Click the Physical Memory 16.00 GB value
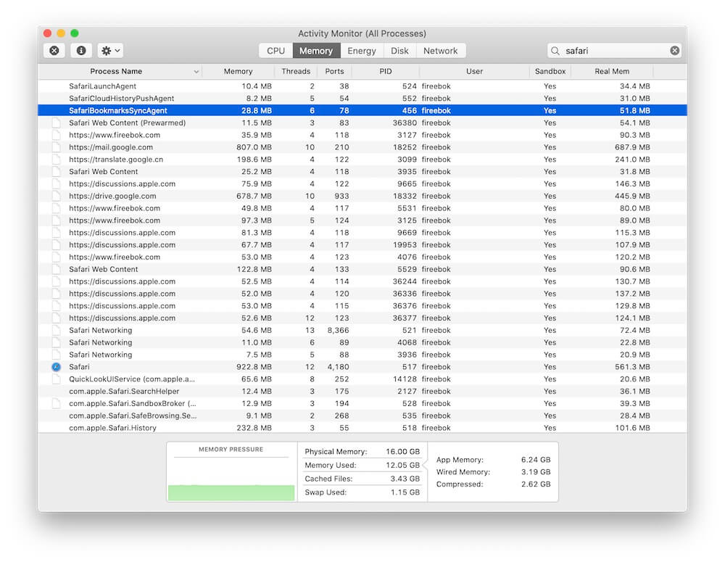This screenshot has width=725, height=562. tap(402, 452)
